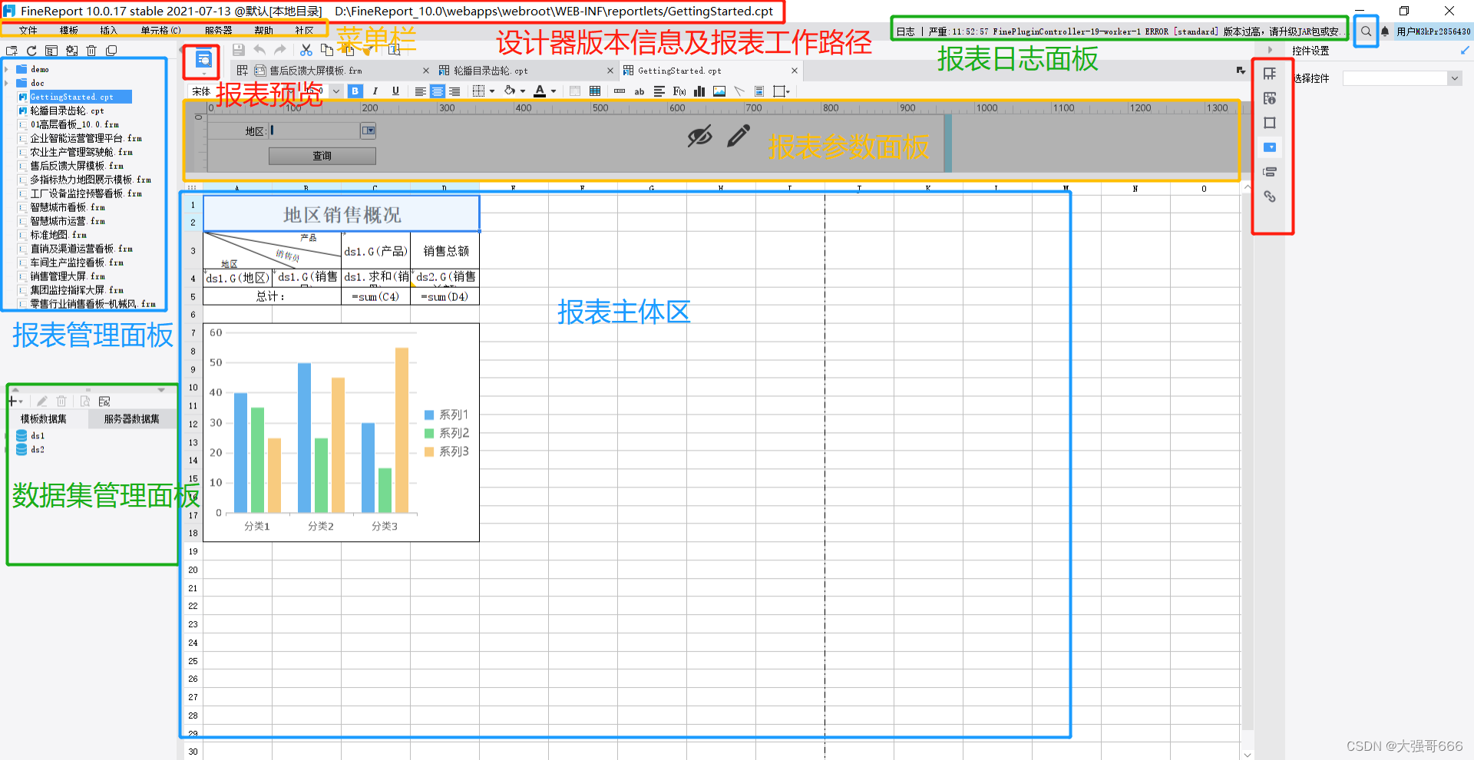Collapse the right properties panel arrow
The width and height of the screenshot is (1474, 760).
(1271, 50)
